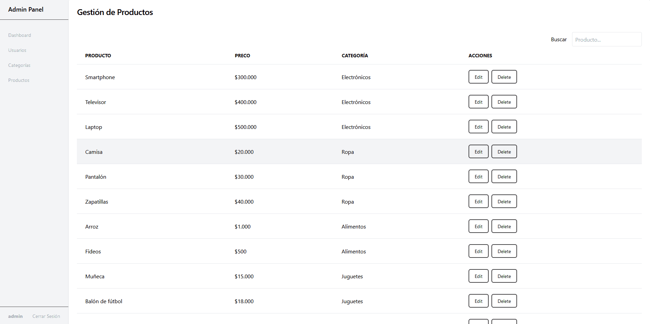
Task: Click the PRECO column header
Action: pyautogui.click(x=242, y=56)
